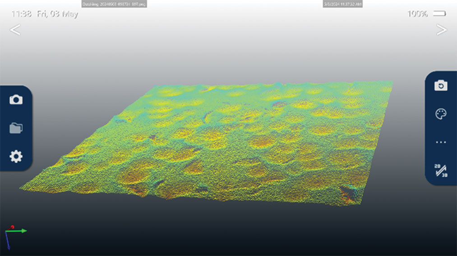
Task: Click the battery icon in status bar
Action: 439,14
